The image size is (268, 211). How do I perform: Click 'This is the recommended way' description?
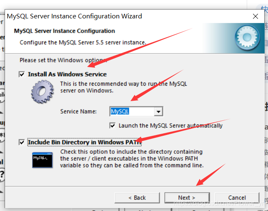(x=123, y=87)
